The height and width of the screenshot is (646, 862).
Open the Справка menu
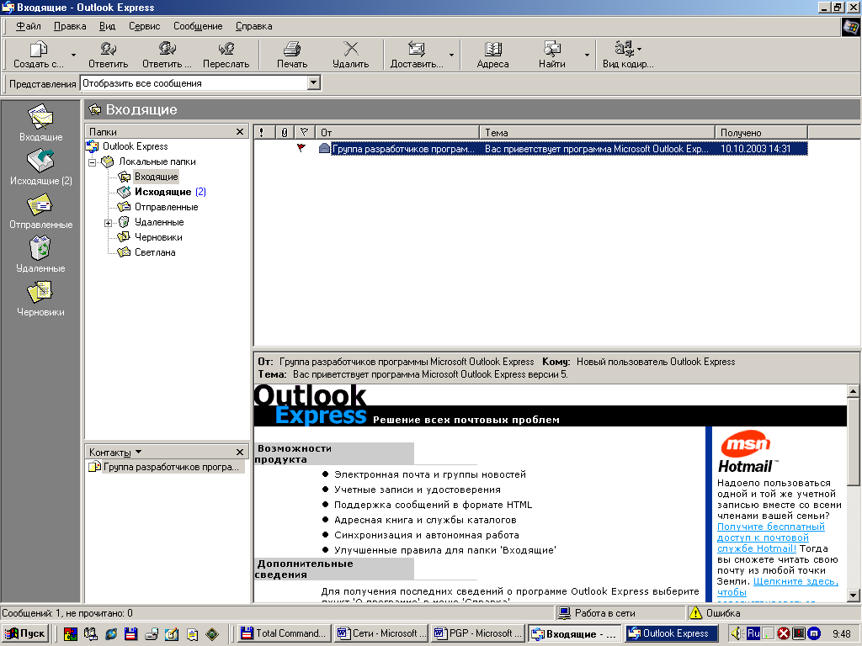[x=254, y=26]
